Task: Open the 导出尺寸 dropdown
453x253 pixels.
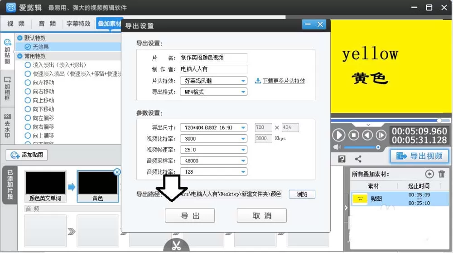Action: 213,127
